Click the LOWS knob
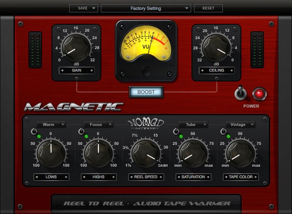Screen dimensions: 292x214 coord(51,154)
